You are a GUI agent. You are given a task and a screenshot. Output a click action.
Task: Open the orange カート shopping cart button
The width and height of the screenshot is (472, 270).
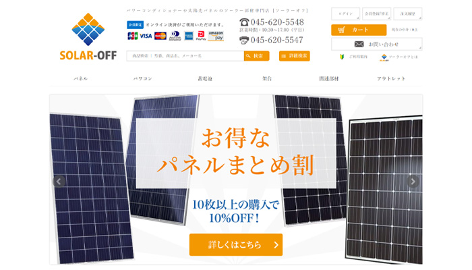[359, 30]
